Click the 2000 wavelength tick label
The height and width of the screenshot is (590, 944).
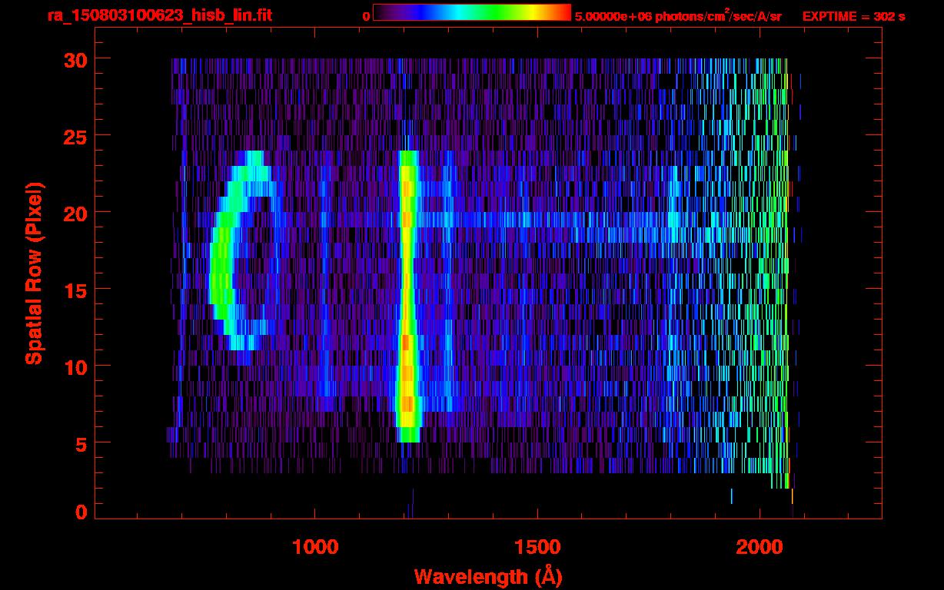tap(759, 546)
